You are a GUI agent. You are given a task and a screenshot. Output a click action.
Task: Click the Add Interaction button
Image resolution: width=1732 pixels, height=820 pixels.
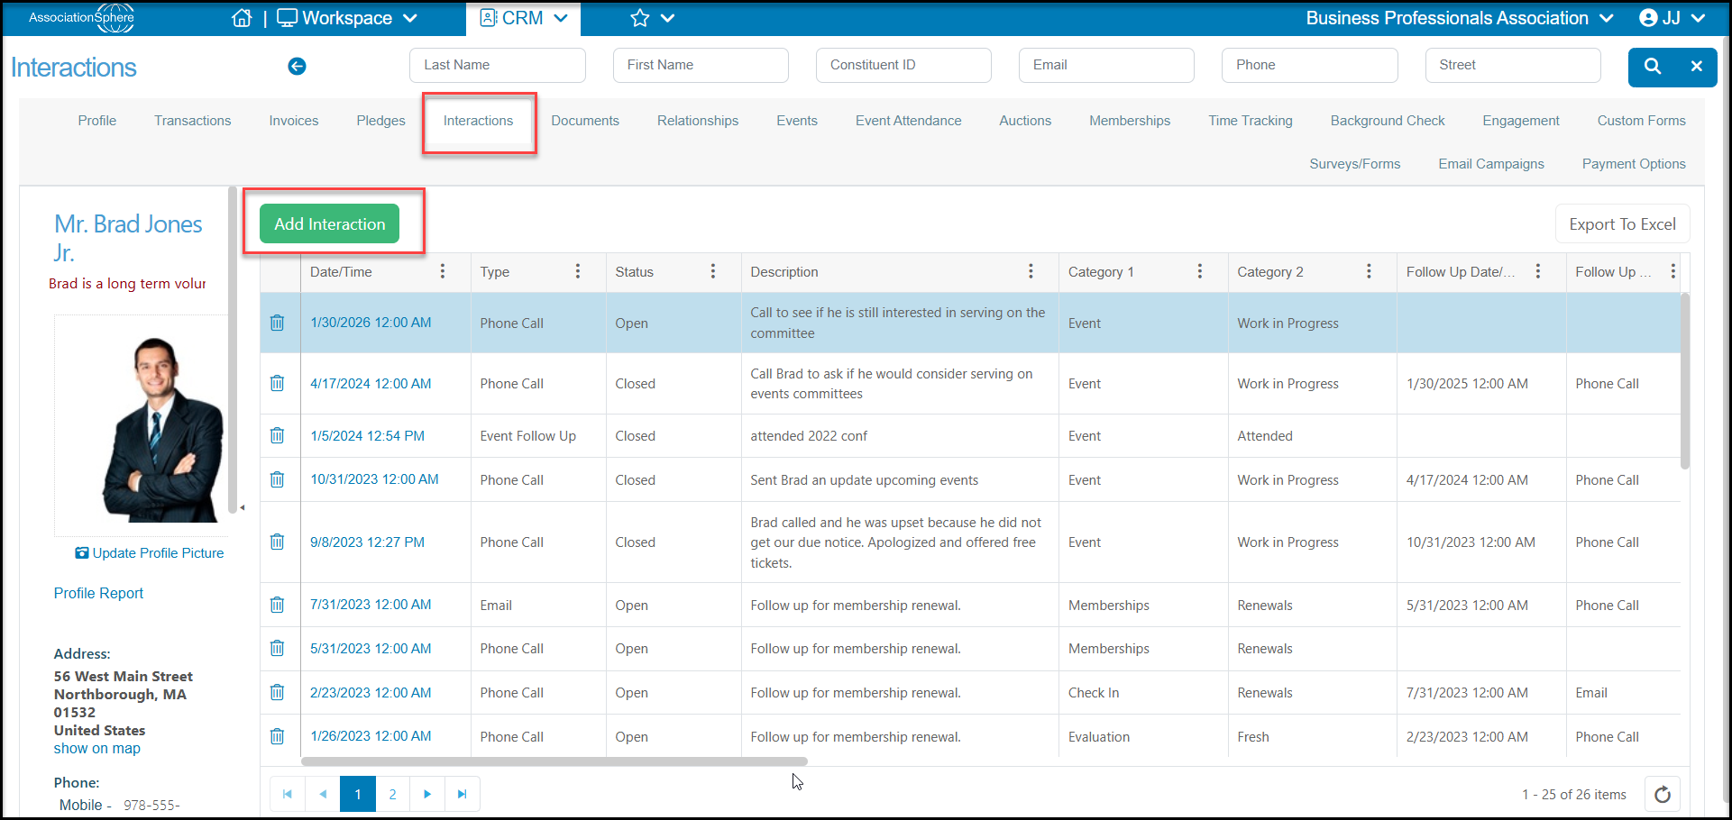coord(330,224)
